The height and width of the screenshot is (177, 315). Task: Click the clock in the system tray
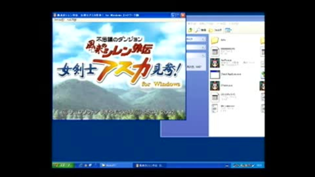pyautogui.click(x=260, y=165)
